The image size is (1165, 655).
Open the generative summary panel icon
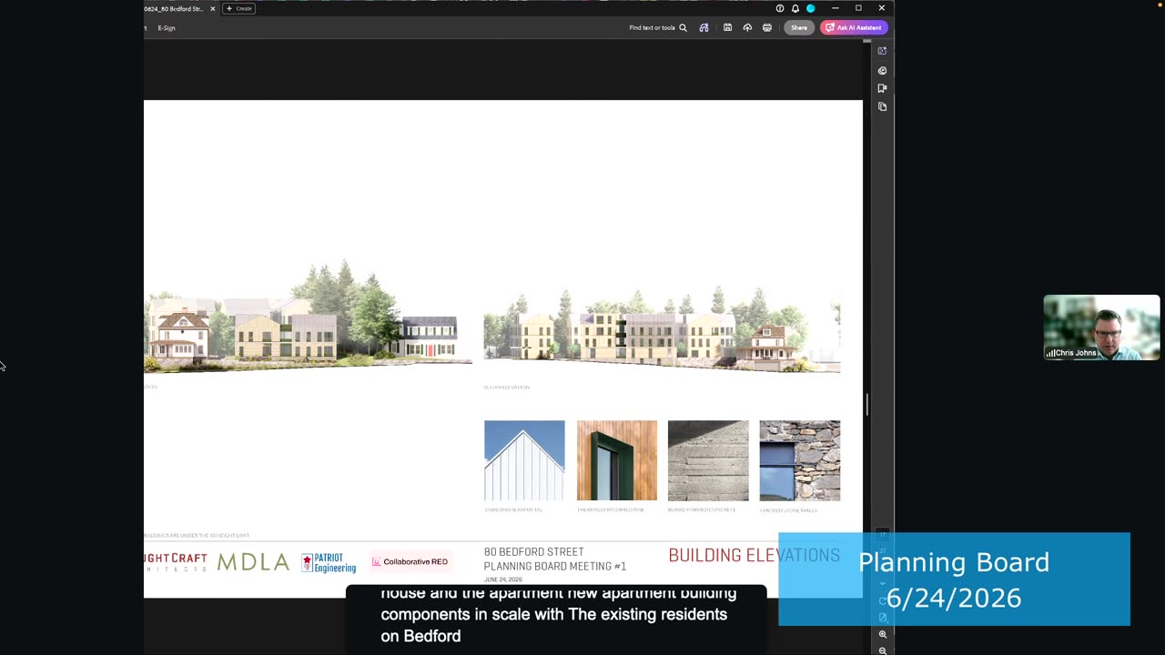tap(882, 51)
